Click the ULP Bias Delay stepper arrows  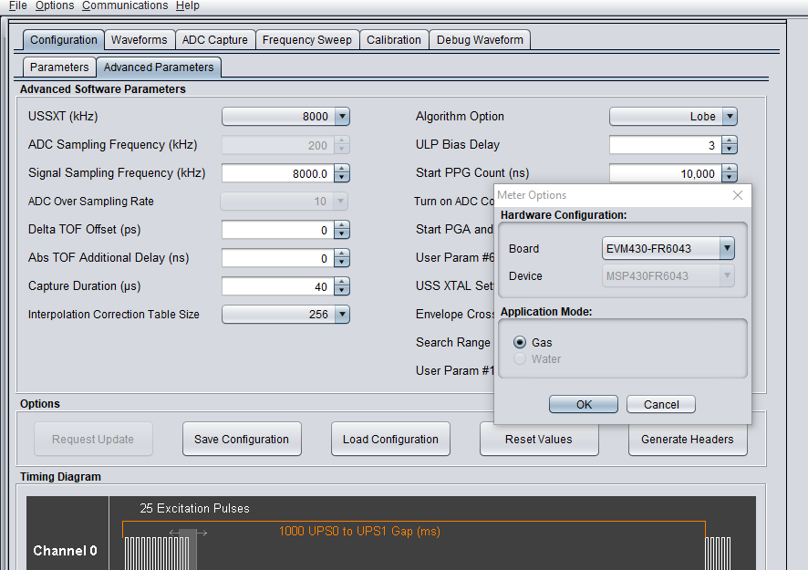pyautogui.click(x=729, y=145)
